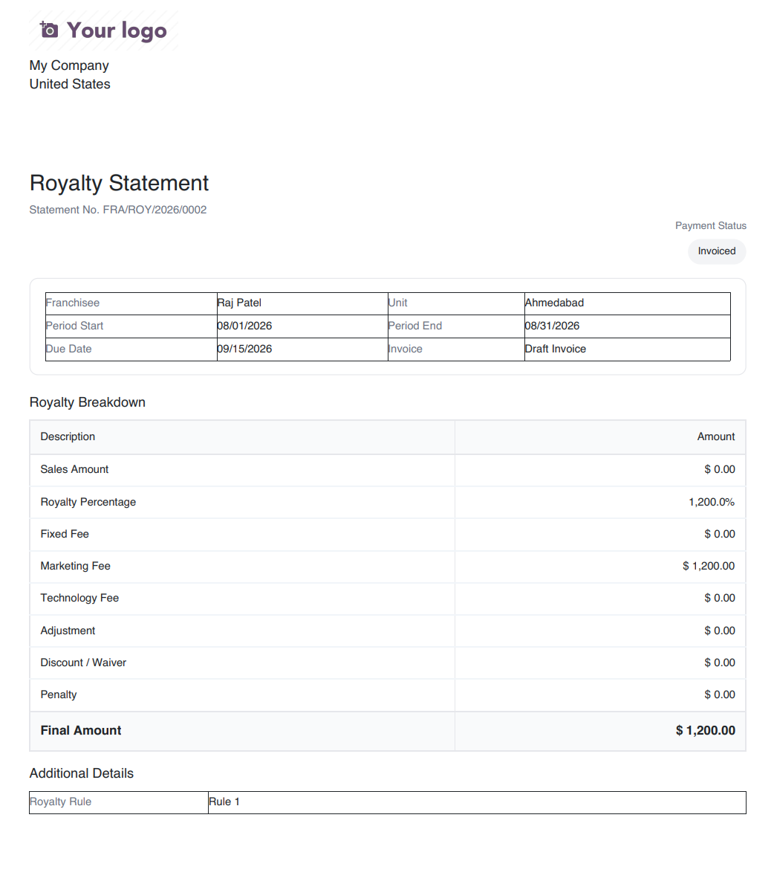Click the due date 09/15/2026
Image resolution: width=774 pixels, height=893 pixels.
[244, 349]
